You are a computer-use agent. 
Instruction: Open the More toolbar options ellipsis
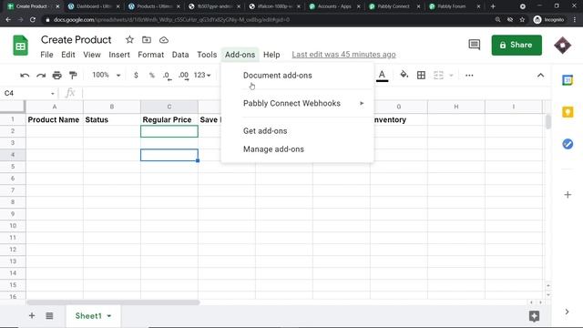(x=469, y=76)
